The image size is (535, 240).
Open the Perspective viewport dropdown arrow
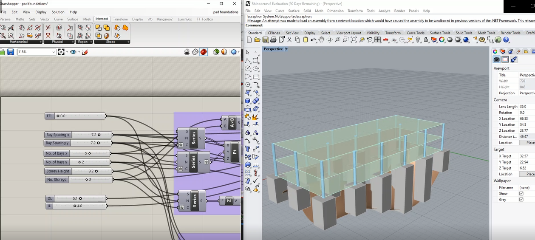pos(286,49)
